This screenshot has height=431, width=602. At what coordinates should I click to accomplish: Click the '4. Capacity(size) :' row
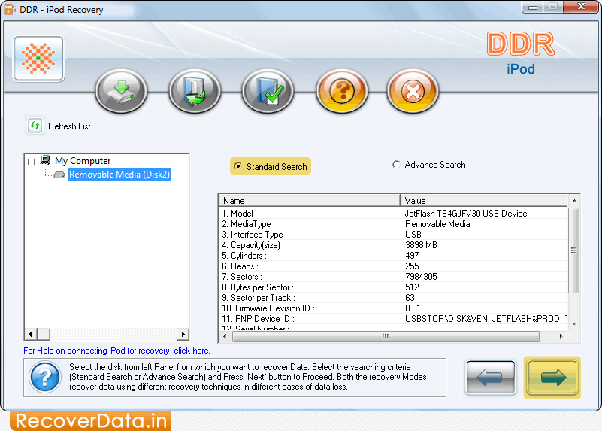click(x=393, y=245)
